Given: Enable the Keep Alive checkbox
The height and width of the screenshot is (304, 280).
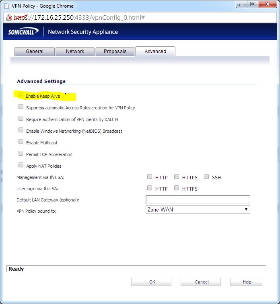Looking at the screenshot, I should point(21,95).
